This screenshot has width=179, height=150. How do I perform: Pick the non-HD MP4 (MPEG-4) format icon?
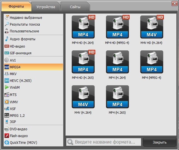pyautogui.click(x=152, y=62)
